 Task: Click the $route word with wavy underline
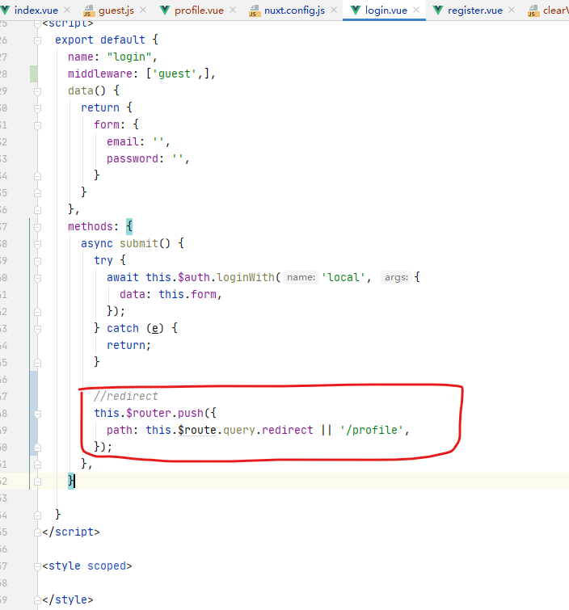(197, 430)
